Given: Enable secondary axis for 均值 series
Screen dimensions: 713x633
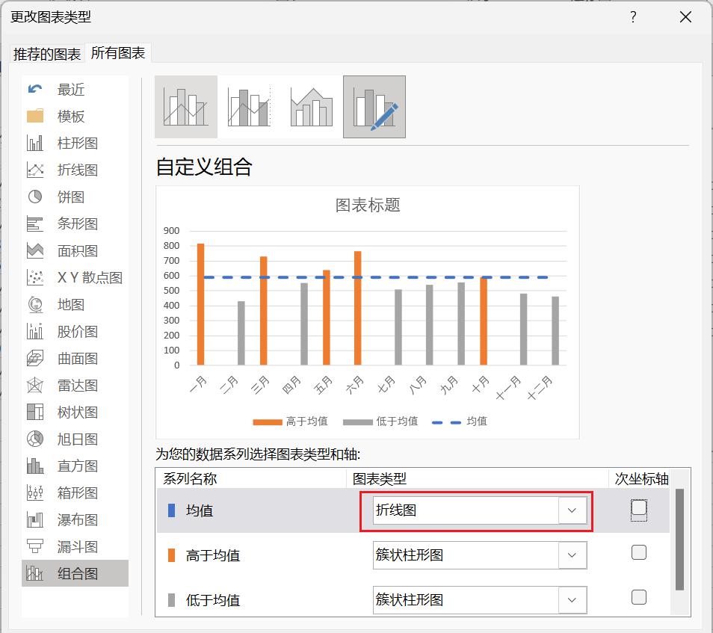Looking at the screenshot, I should coord(639,507).
